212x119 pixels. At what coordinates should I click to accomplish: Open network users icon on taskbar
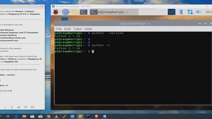(65, 116)
